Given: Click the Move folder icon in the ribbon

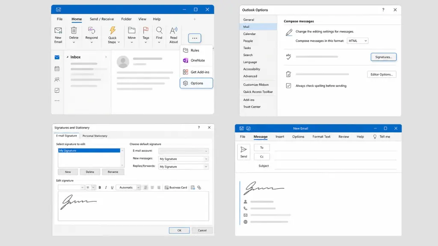Looking at the screenshot, I should (132, 30).
